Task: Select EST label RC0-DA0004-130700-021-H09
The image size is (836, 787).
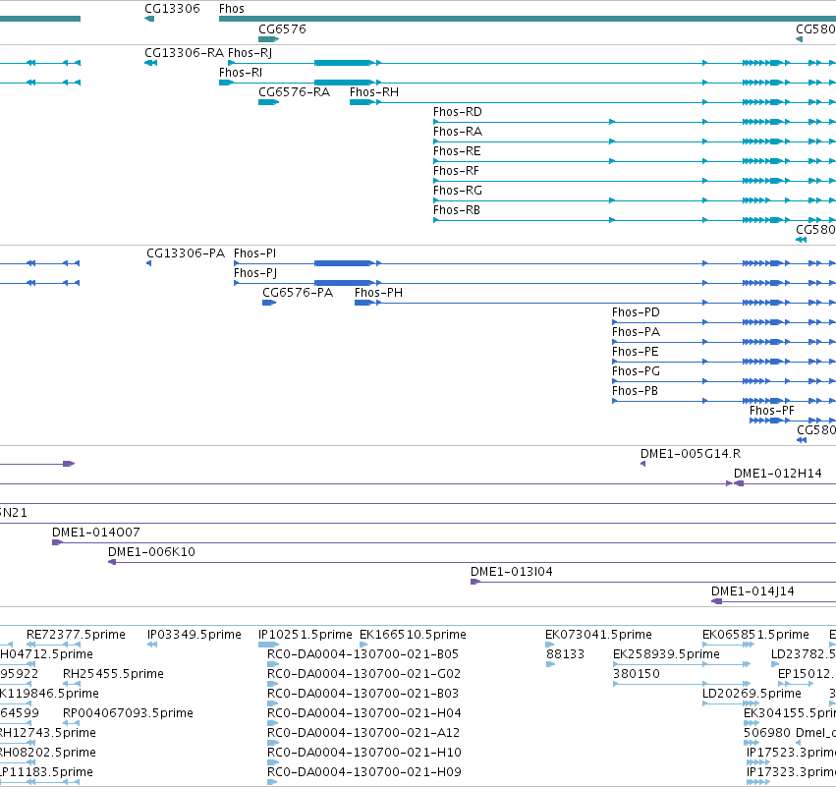Action: [364, 773]
